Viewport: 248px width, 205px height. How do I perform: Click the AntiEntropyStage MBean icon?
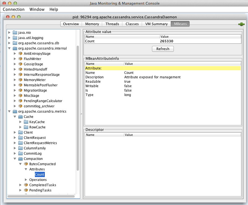click(20, 53)
